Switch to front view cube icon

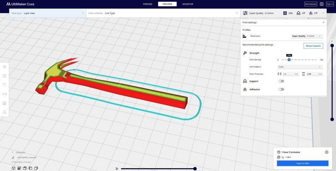click(x=19, y=168)
